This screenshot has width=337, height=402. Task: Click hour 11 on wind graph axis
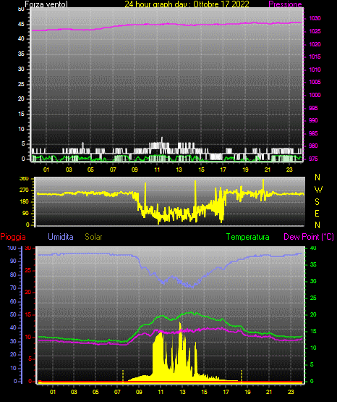[x=157, y=169]
